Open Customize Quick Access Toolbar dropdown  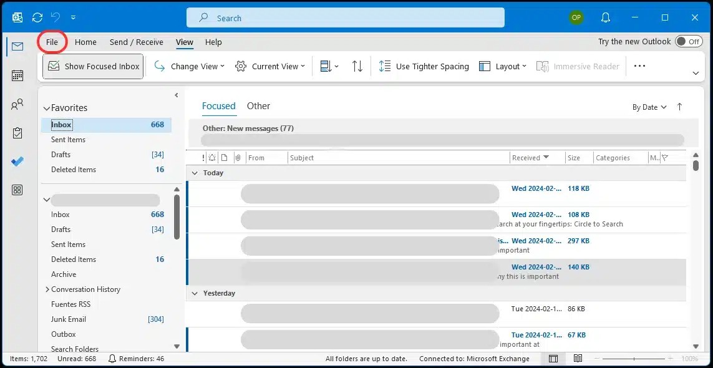(73, 17)
